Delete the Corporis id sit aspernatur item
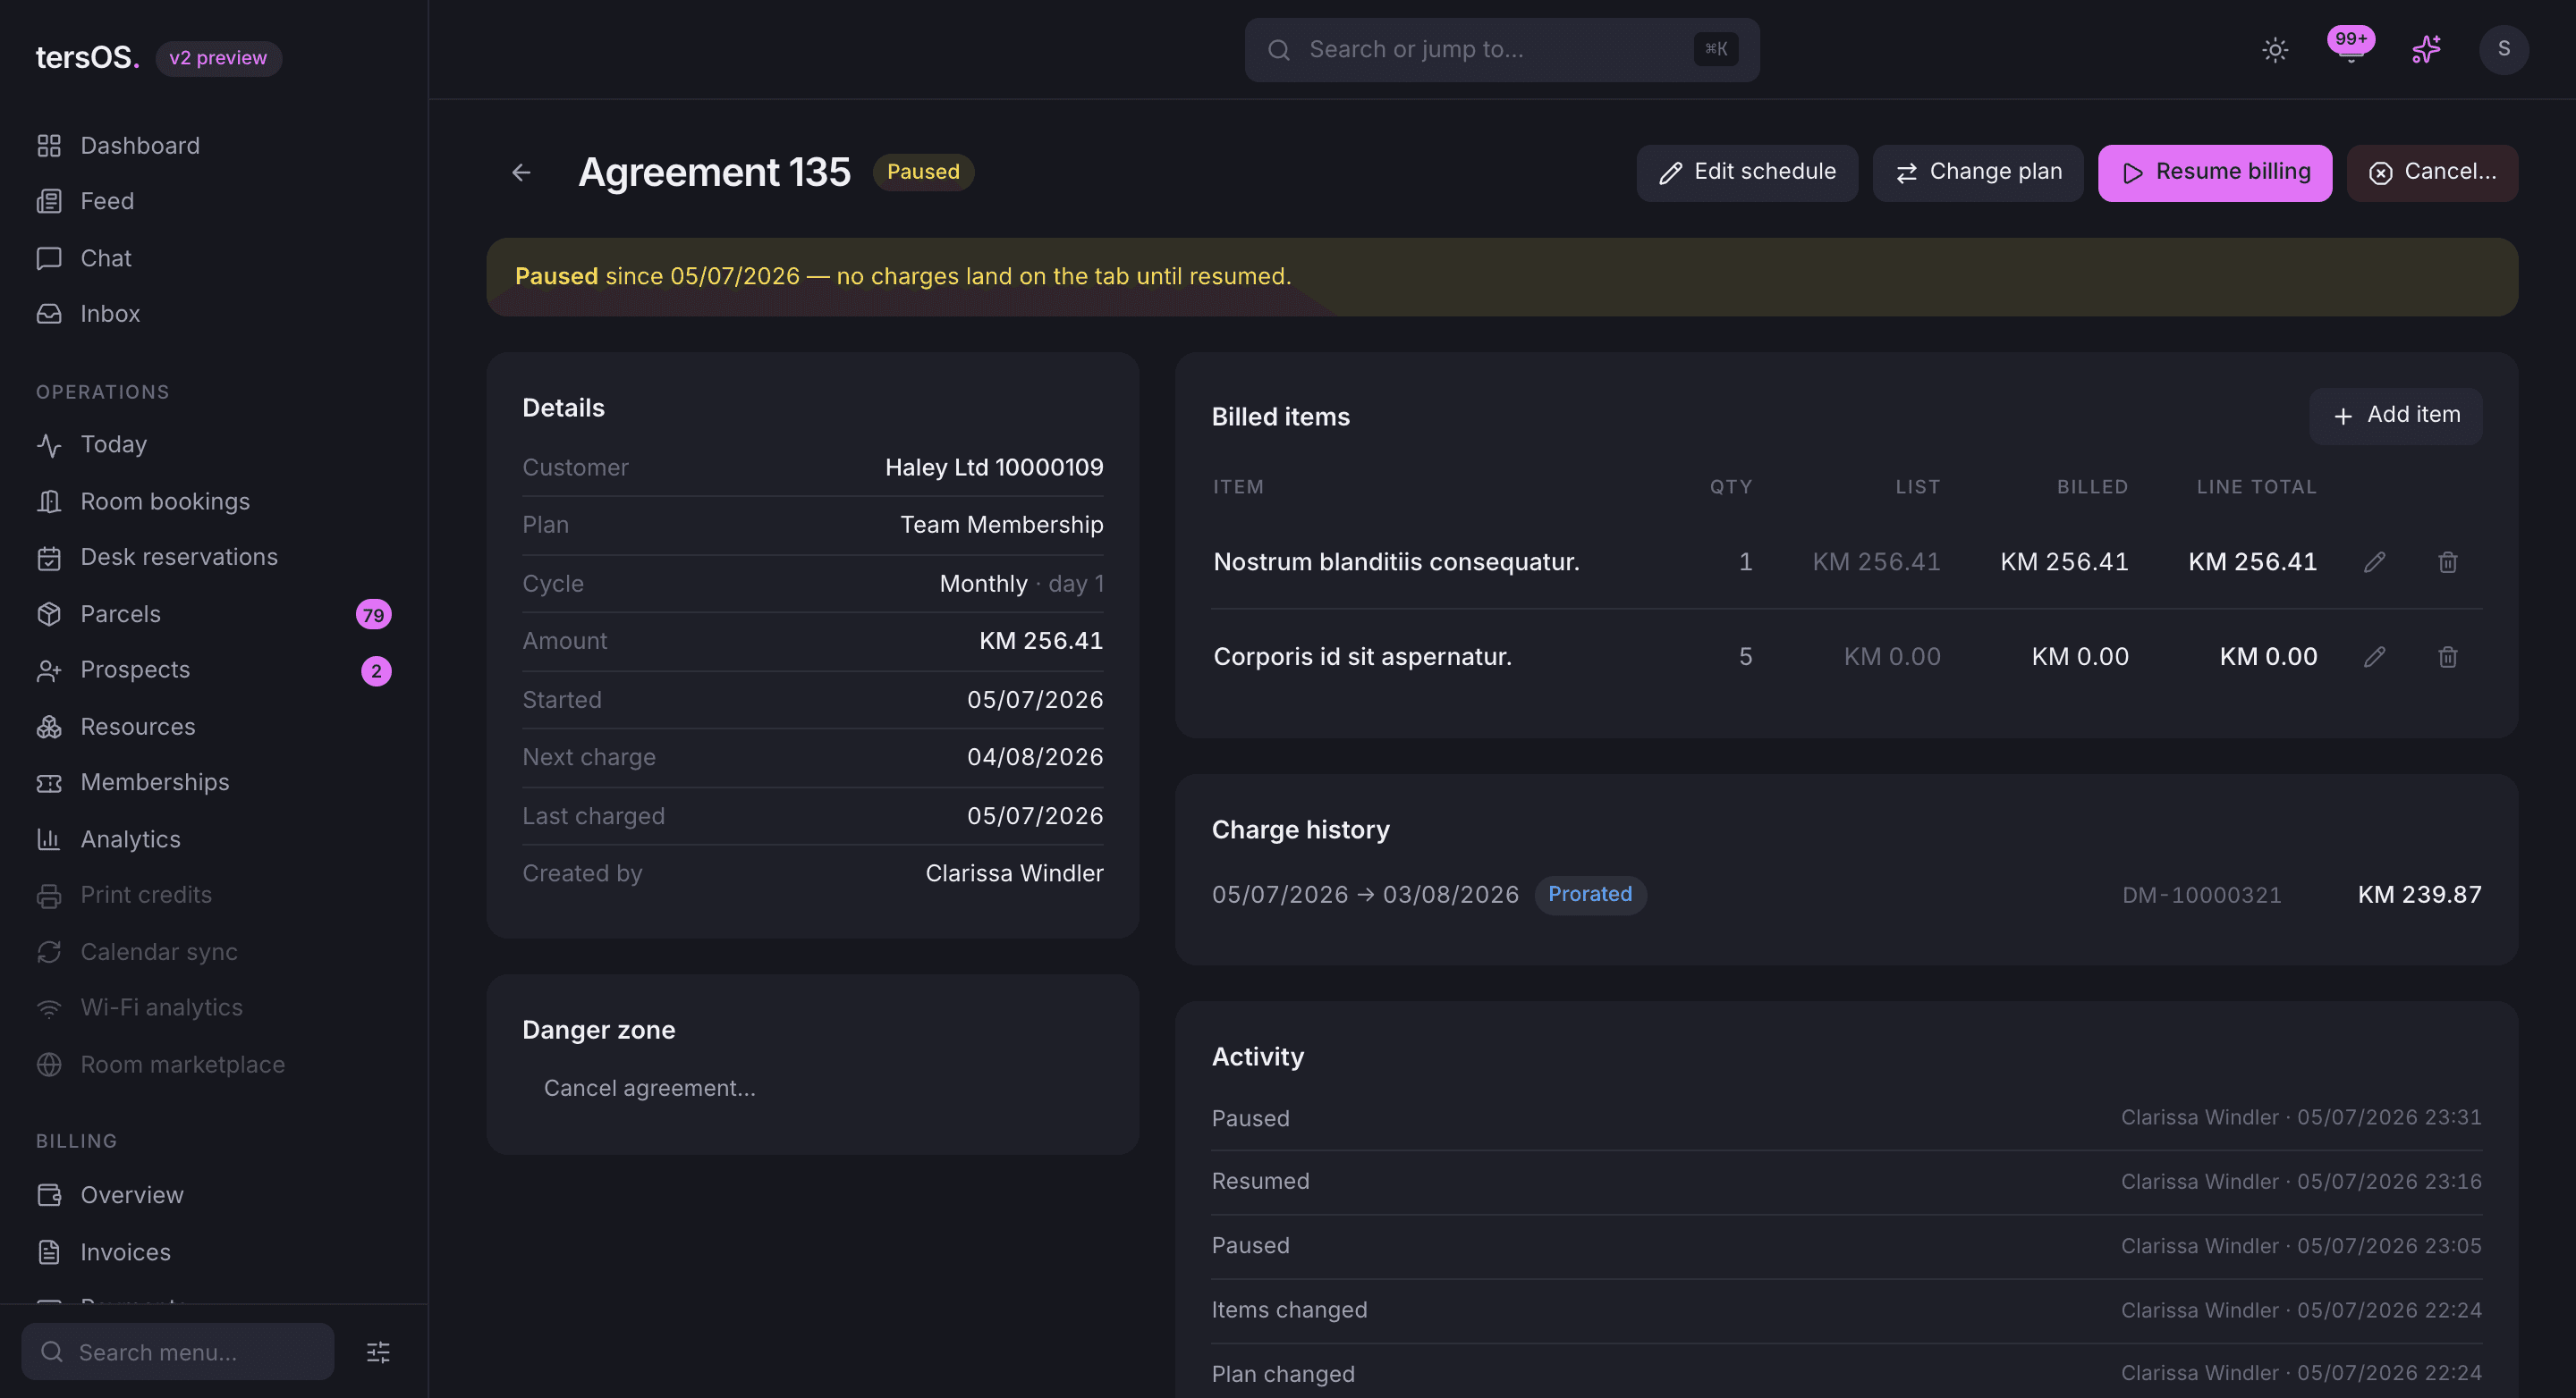 coord(2447,656)
